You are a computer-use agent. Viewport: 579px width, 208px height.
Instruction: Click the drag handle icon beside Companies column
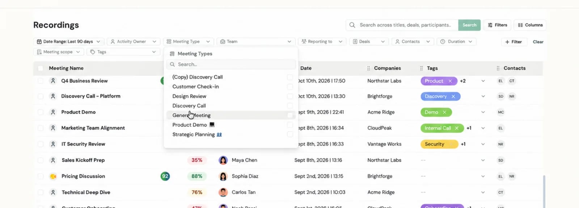pyautogui.click(x=368, y=68)
